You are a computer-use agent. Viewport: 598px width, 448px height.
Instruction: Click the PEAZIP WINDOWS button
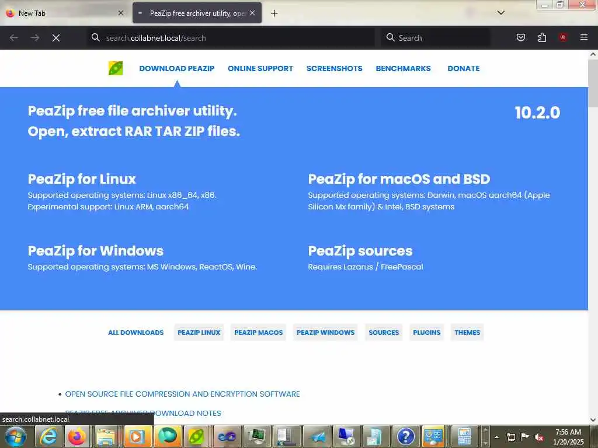(325, 332)
